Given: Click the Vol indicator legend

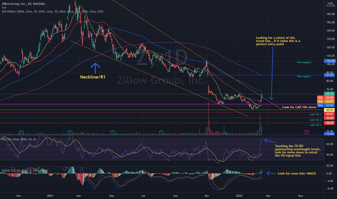Looking at the screenshot, I should pyautogui.click(x=4, y=8).
